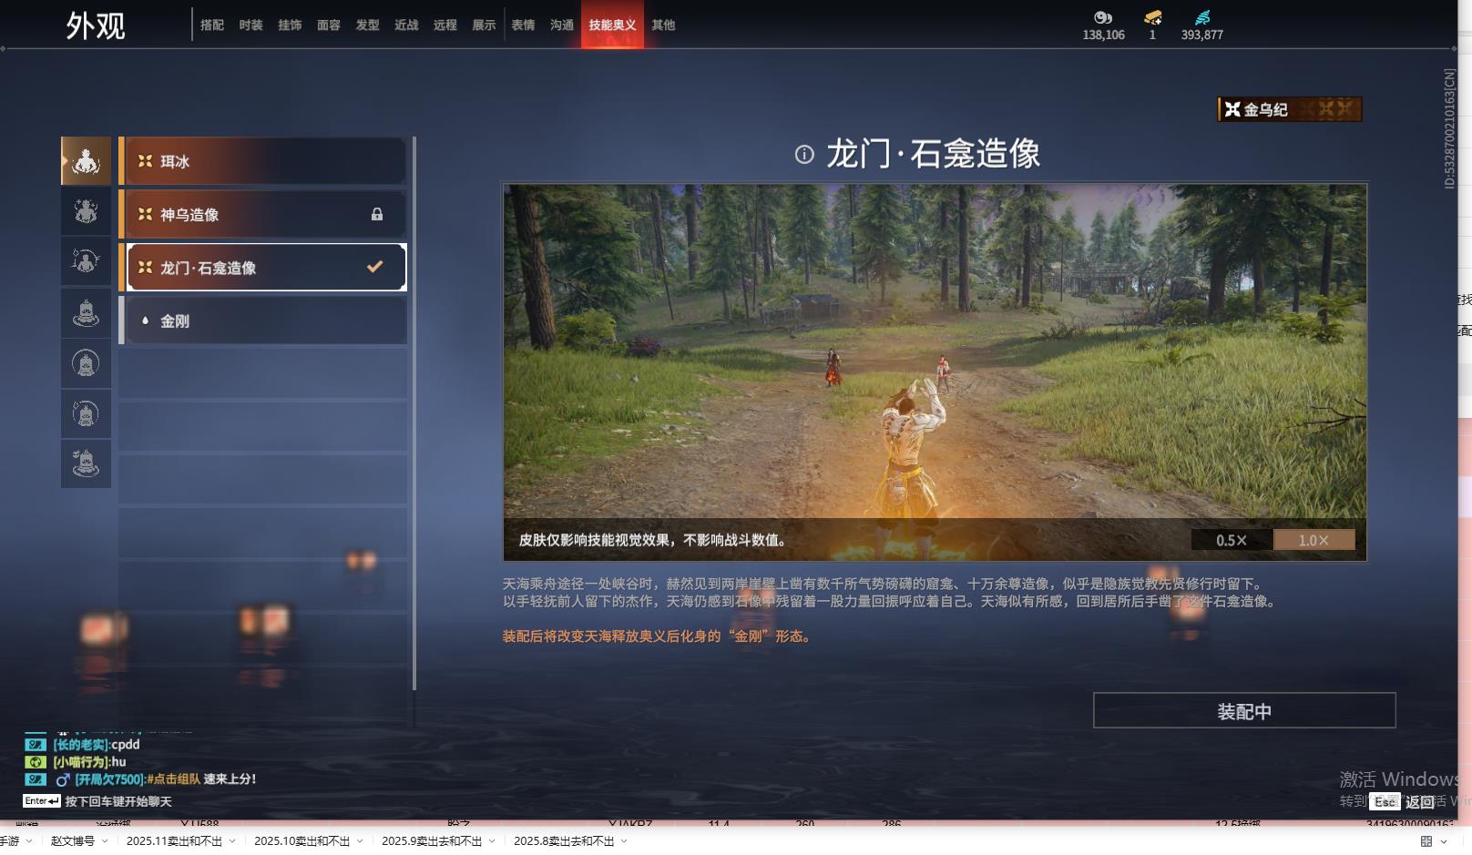The width and height of the screenshot is (1472, 855).
Task: Select the 珥冰 skin entry
Action: click(x=262, y=161)
